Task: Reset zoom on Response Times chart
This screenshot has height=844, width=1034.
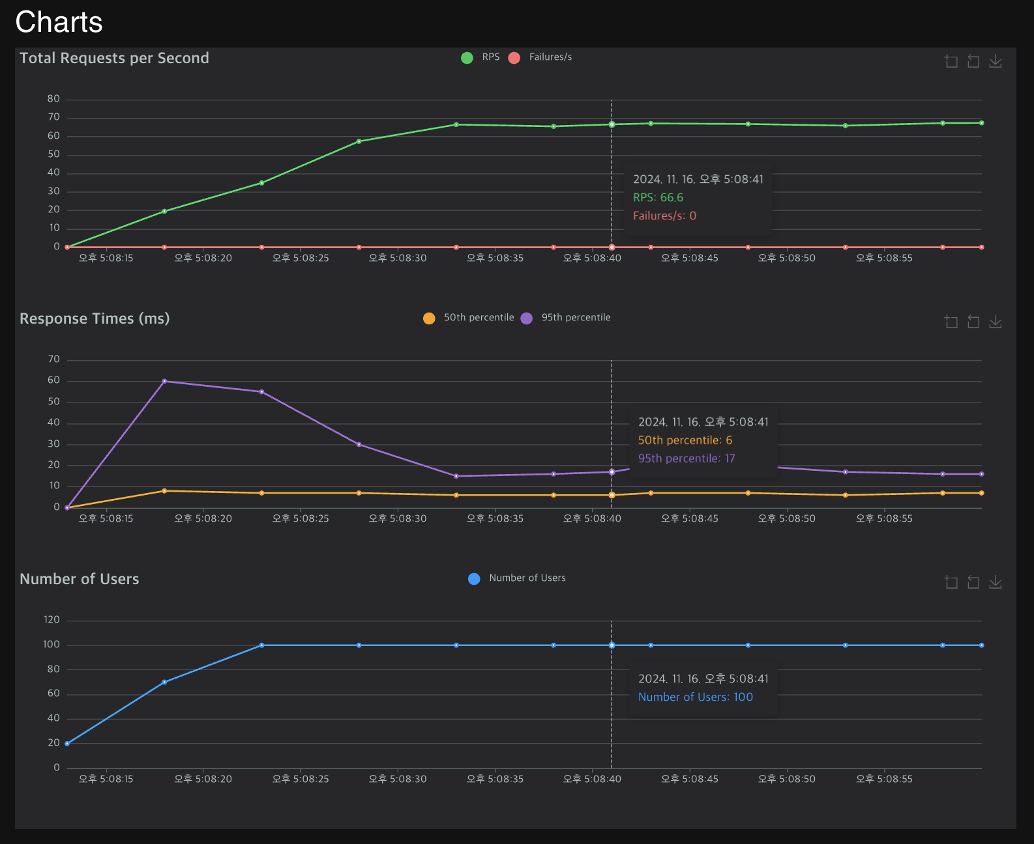Action: 973,322
